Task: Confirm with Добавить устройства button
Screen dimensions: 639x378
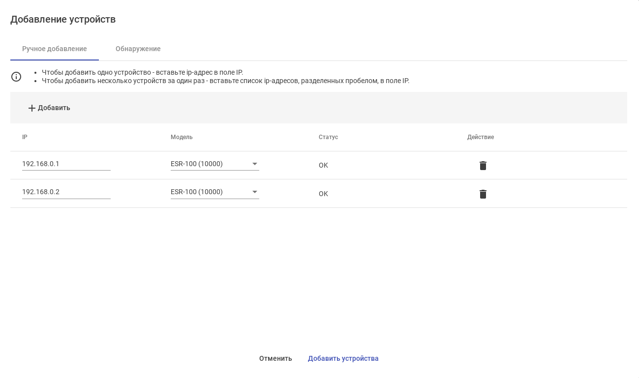Action: 343,358
